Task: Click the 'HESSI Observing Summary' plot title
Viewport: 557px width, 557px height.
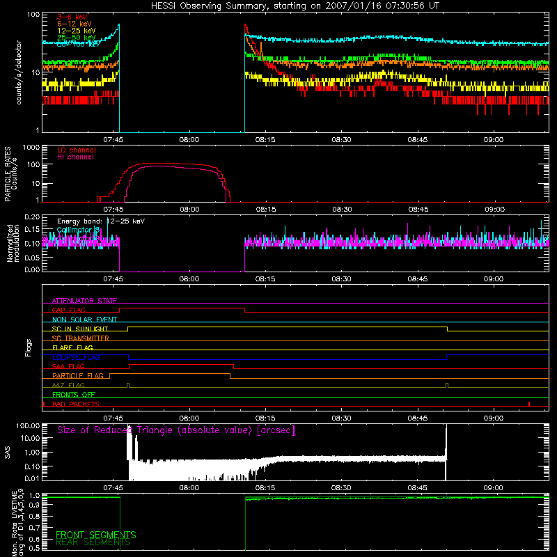Action: (x=295, y=6)
